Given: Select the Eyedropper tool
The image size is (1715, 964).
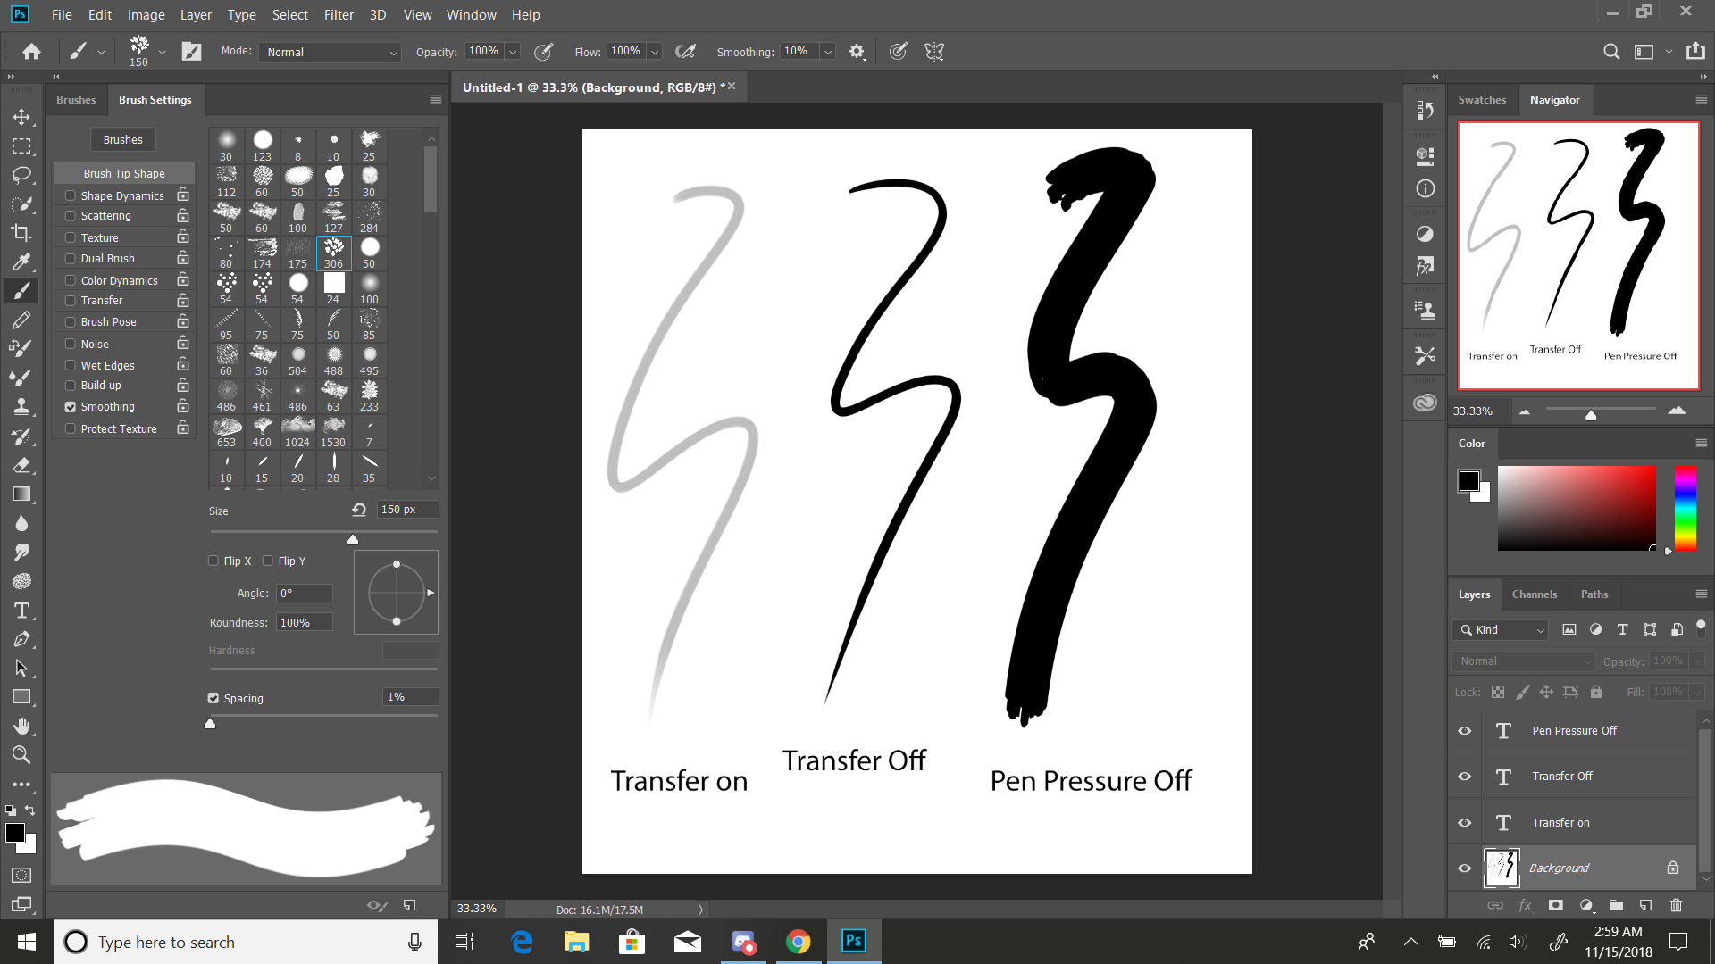Looking at the screenshot, I should point(21,262).
